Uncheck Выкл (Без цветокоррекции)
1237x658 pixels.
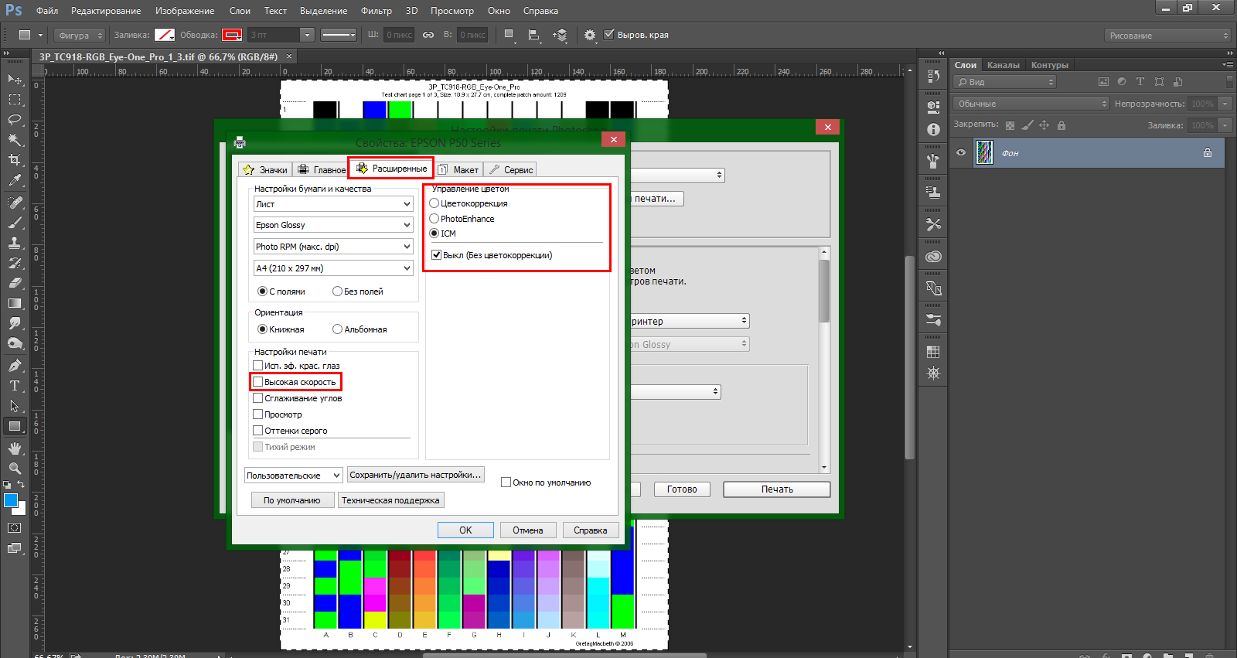pyautogui.click(x=437, y=255)
